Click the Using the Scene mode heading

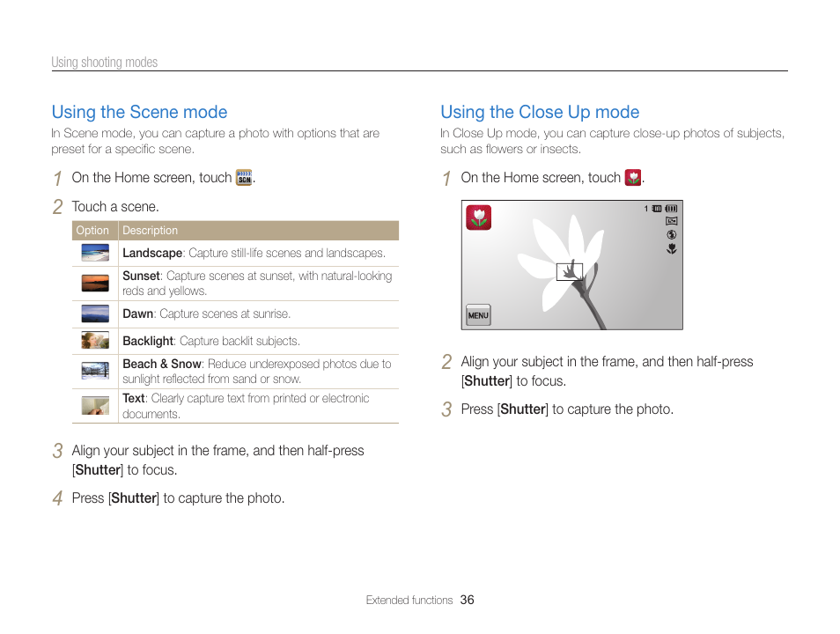[x=139, y=112]
